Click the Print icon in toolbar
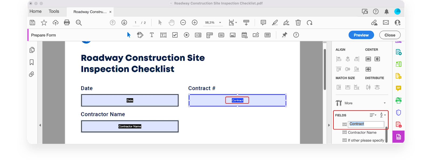Viewport: 432px width, 163px height. point(67,23)
